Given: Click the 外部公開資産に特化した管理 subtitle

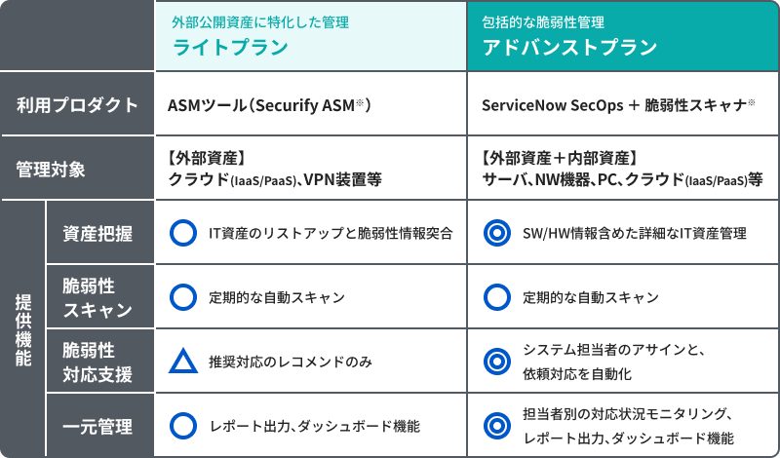Looking at the screenshot, I should (x=260, y=22).
